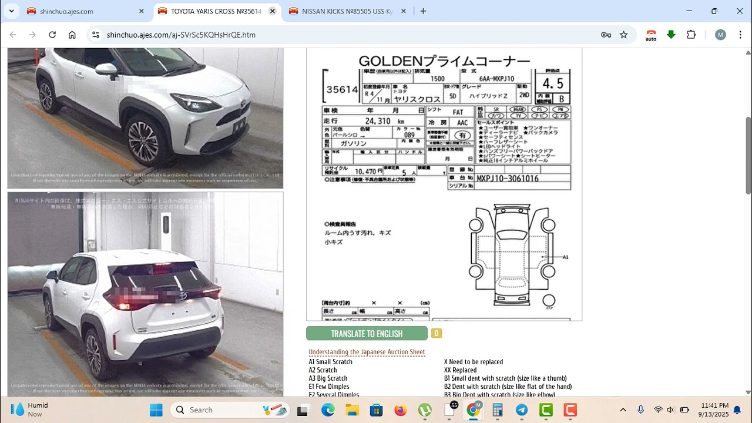Open the Extensions puzzle menu
The height and width of the screenshot is (423, 752).
(691, 35)
